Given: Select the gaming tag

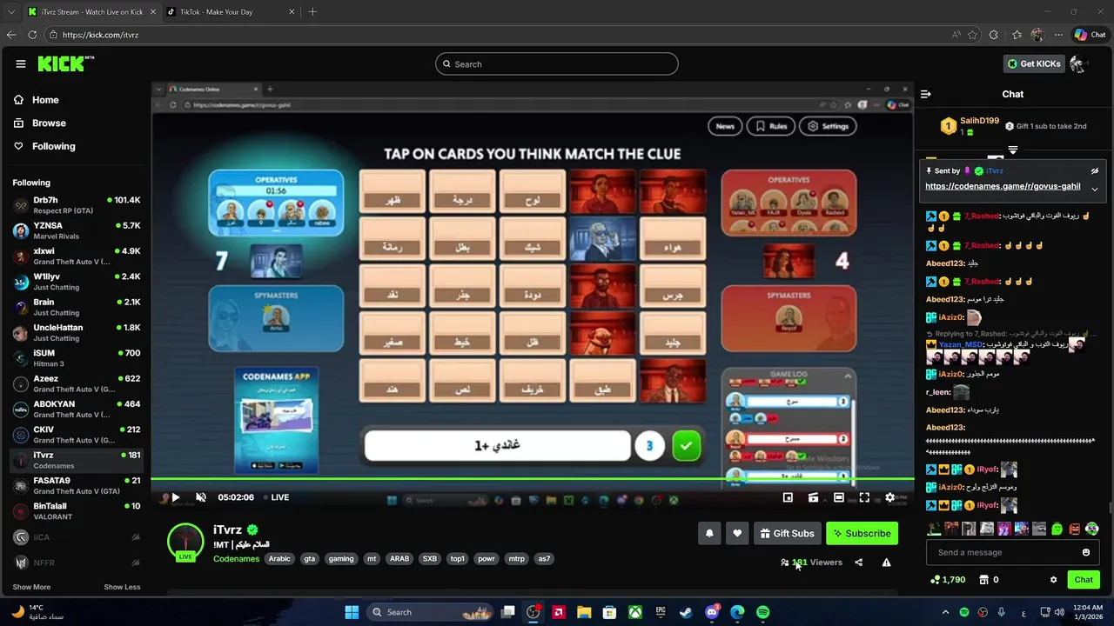Looking at the screenshot, I should [341, 559].
